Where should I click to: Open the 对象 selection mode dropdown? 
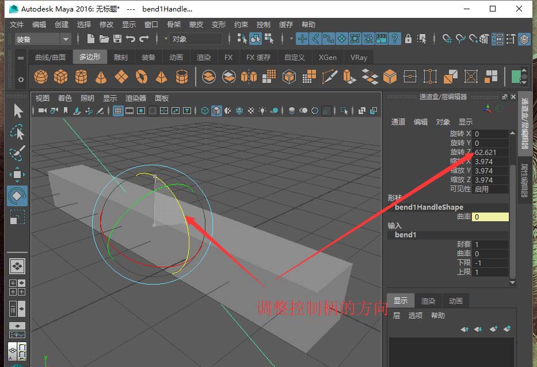click(193, 39)
